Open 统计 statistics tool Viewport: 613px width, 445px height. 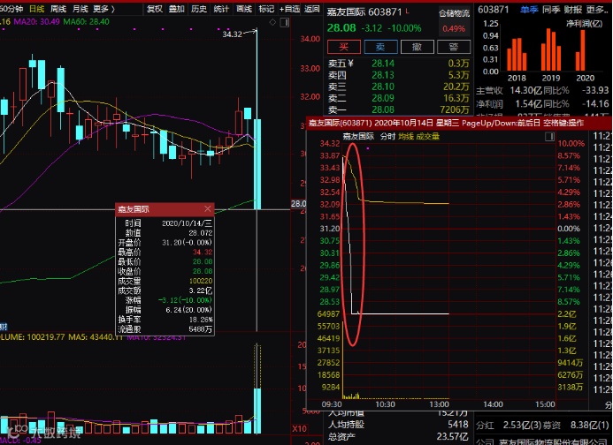pyautogui.click(x=221, y=9)
